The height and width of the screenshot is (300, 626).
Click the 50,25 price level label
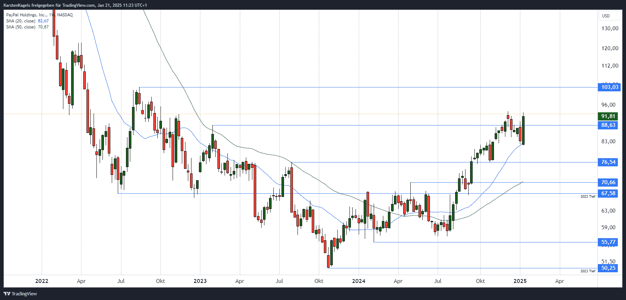[x=608, y=268]
